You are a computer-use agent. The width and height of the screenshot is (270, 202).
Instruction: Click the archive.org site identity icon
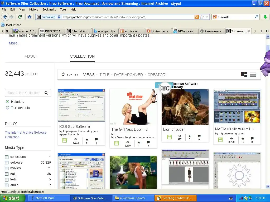pos(39,17)
